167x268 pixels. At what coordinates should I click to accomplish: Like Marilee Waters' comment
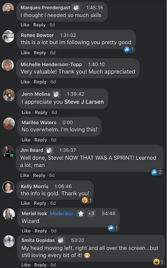point(26,140)
